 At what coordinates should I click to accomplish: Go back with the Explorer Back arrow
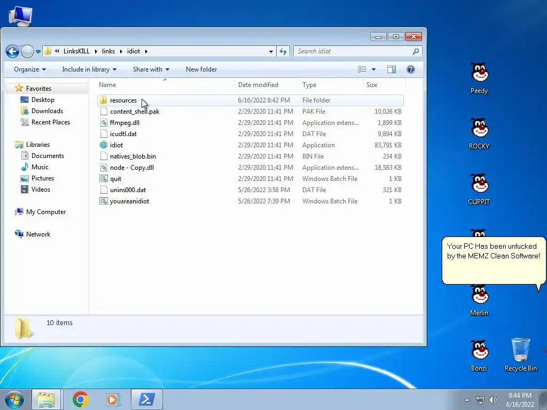coord(12,52)
